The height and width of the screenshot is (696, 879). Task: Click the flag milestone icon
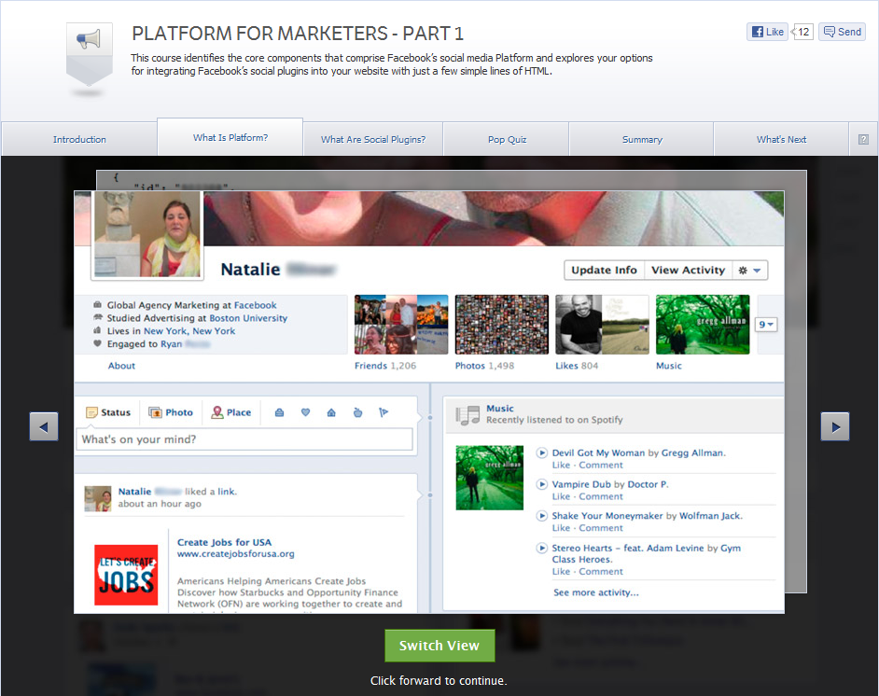(384, 412)
